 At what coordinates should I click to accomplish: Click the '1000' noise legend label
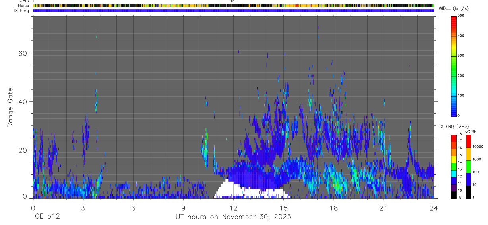click(x=476, y=160)
